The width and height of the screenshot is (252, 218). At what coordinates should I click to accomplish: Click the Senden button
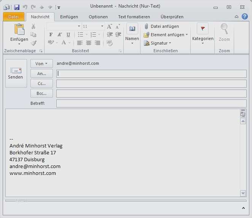(16, 73)
